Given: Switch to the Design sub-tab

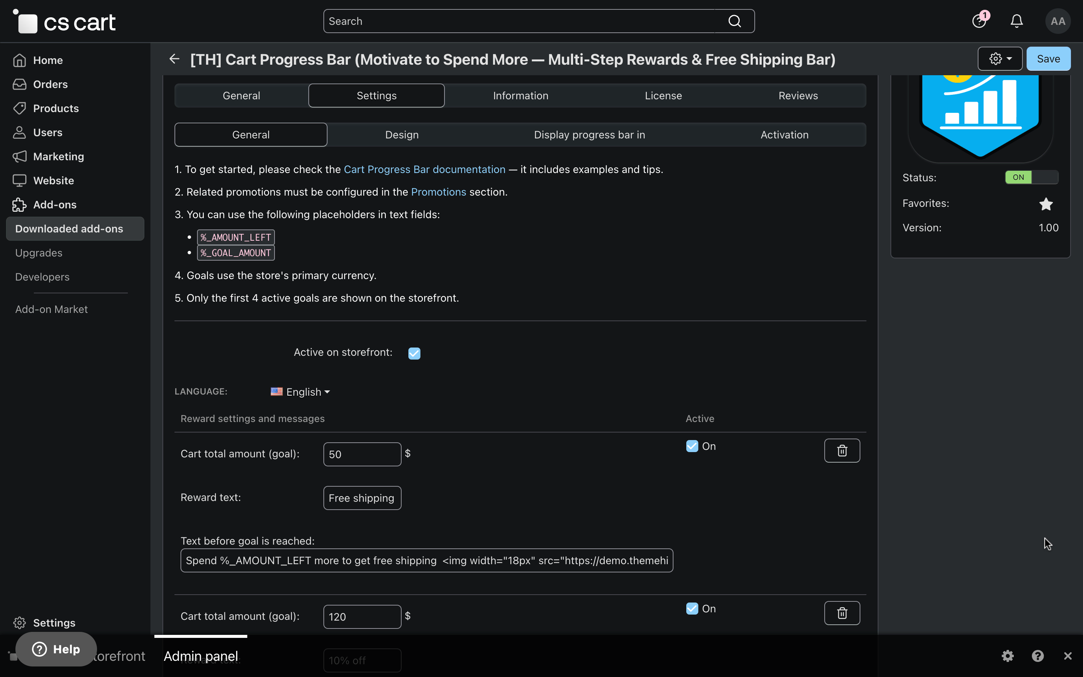Looking at the screenshot, I should [x=402, y=135].
